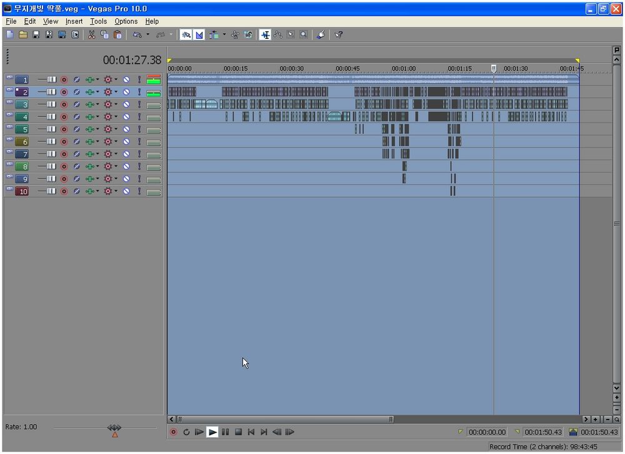Solo track 10
625x454 pixels.
pyautogui.click(x=139, y=191)
